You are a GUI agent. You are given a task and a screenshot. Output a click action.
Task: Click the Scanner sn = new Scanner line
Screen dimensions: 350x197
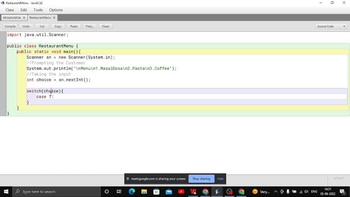coord(71,57)
